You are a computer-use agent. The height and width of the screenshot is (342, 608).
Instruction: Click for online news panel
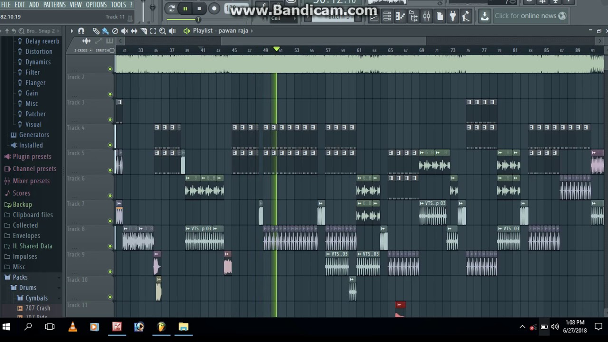pos(531,16)
